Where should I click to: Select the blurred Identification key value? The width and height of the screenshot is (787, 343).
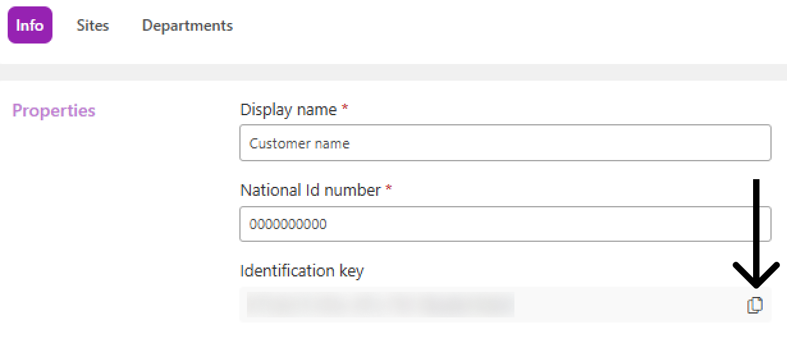pos(381,305)
